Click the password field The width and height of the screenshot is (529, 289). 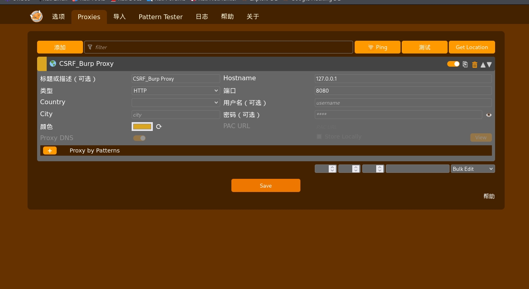(399, 115)
